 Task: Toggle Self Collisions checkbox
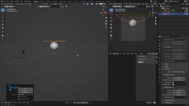[166, 87]
